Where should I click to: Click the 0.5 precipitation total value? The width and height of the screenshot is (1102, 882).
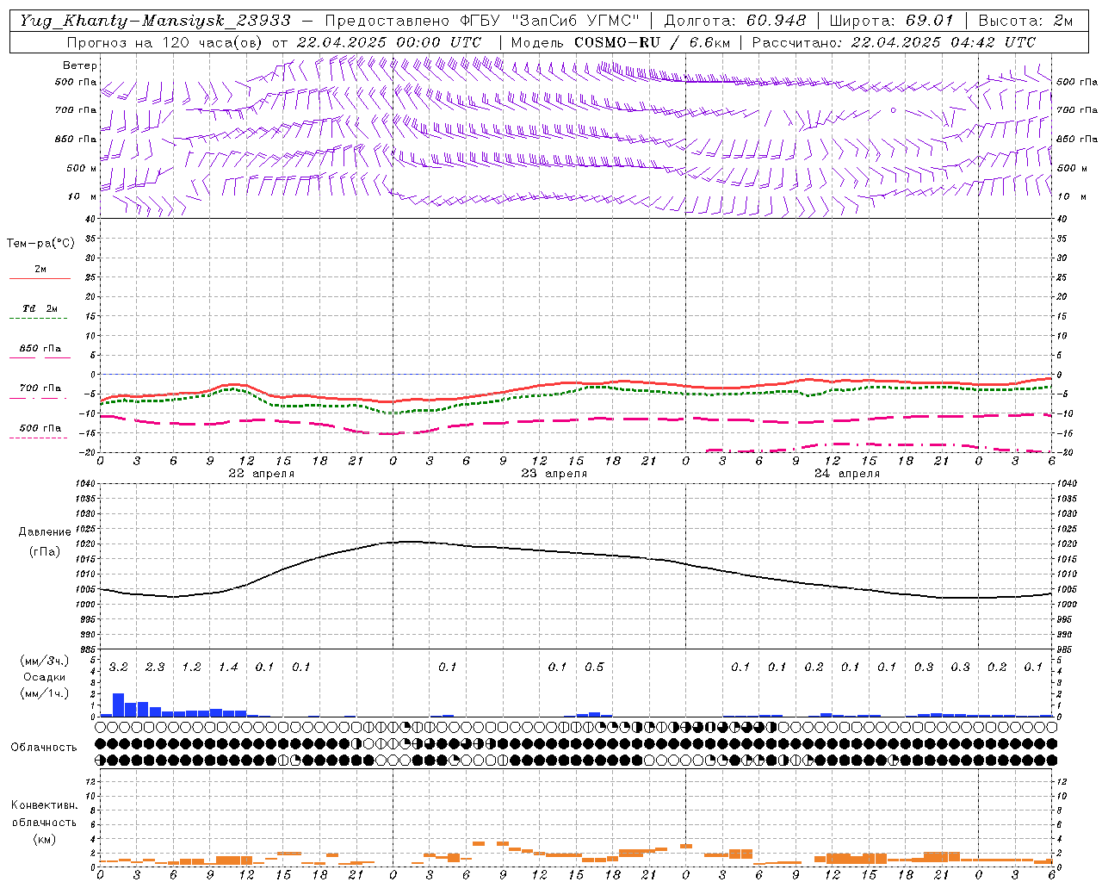coord(594,668)
